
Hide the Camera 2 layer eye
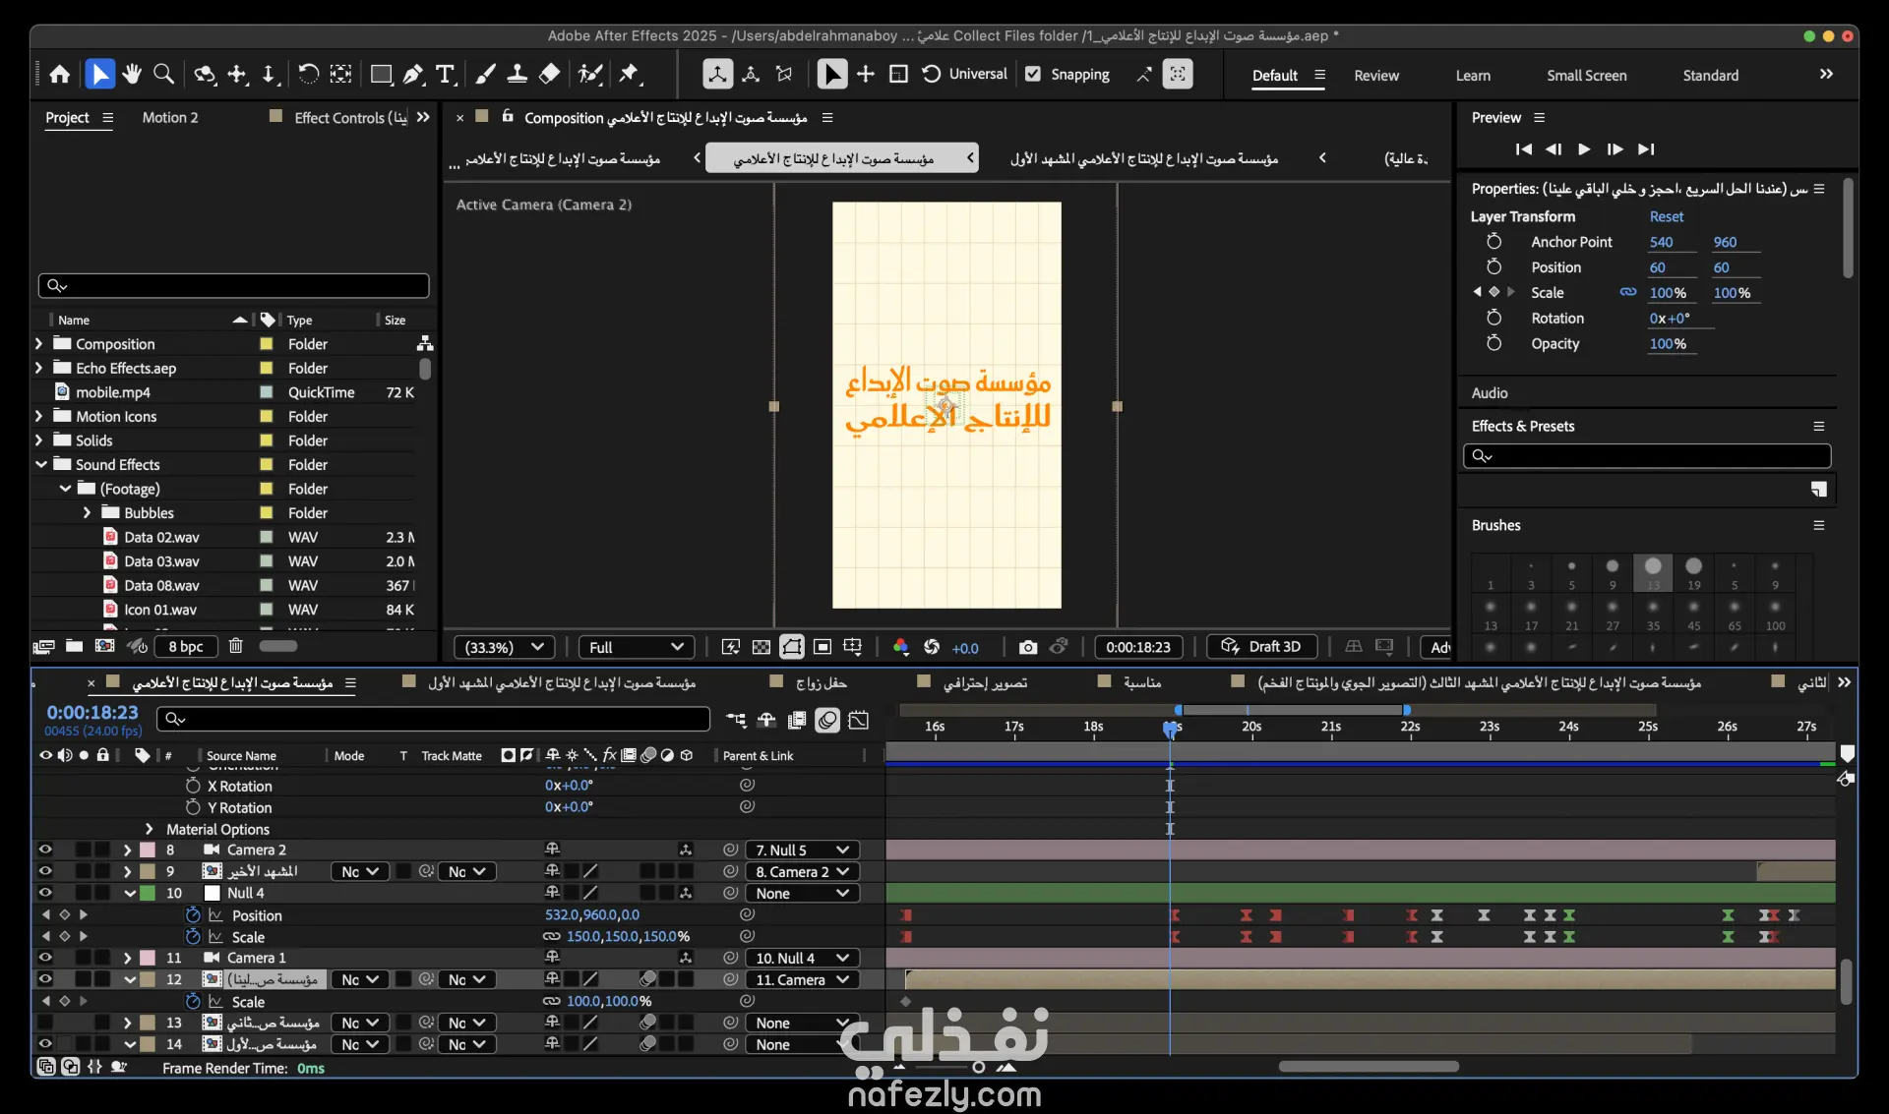45,850
